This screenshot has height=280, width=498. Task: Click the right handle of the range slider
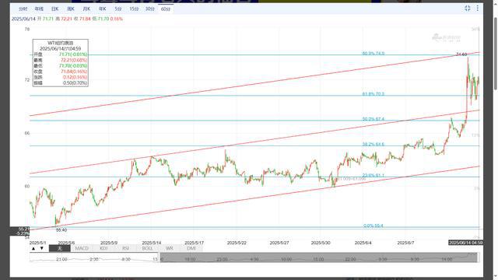[x=478, y=257]
